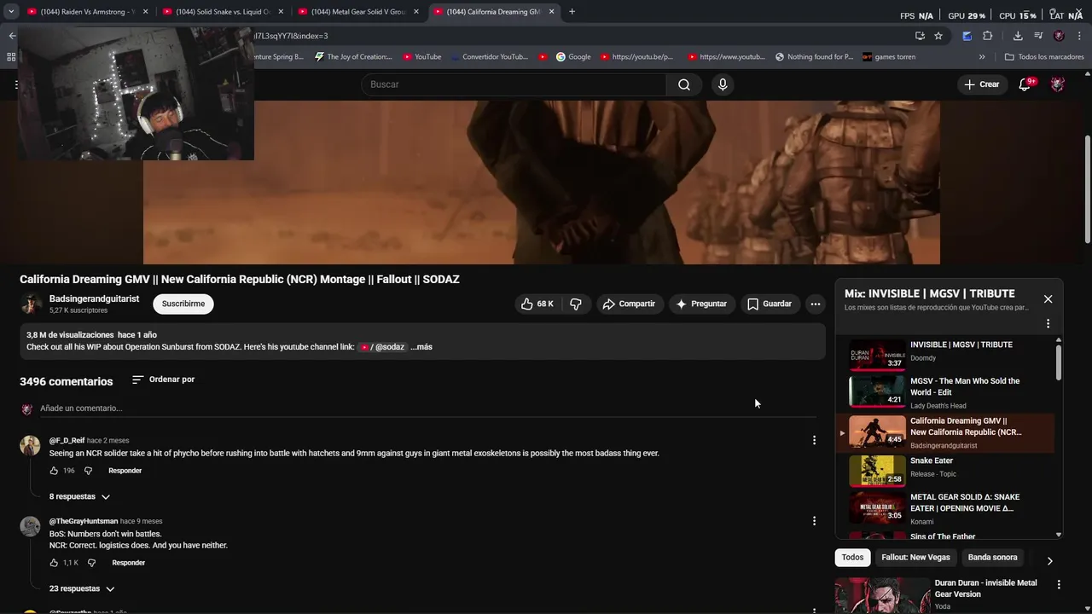Select Banda sonora filter chip
Viewport: 1092px width, 614px height.
tap(992, 558)
